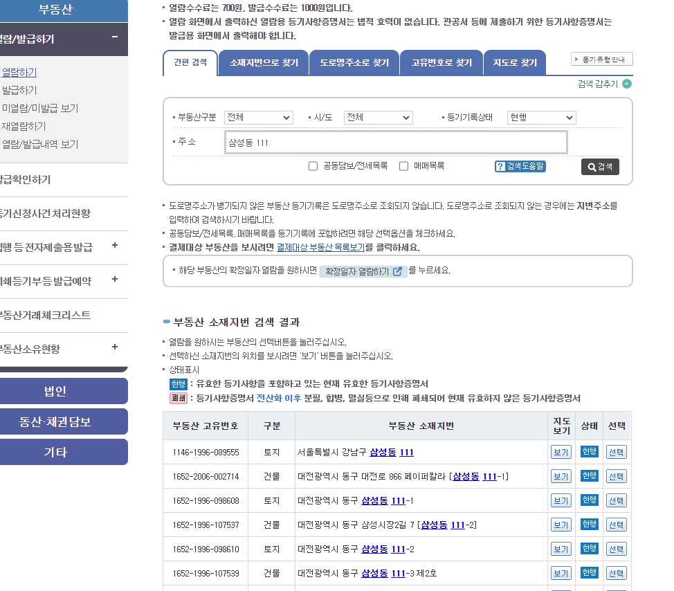Click 보기 map button for 1652-1996-107539
This screenshot has height=591, width=674.
pyautogui.click(x=561, y=573)
